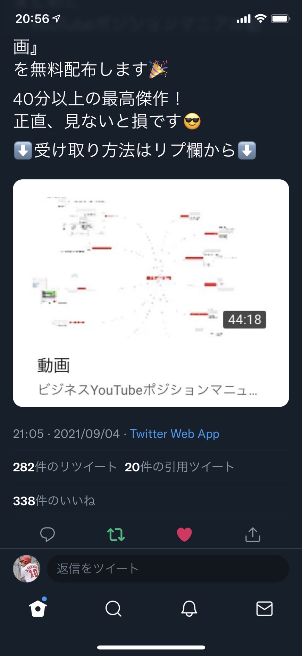Open direct messages envelope icon
This screenshot has width=302, height=656.
265,609
